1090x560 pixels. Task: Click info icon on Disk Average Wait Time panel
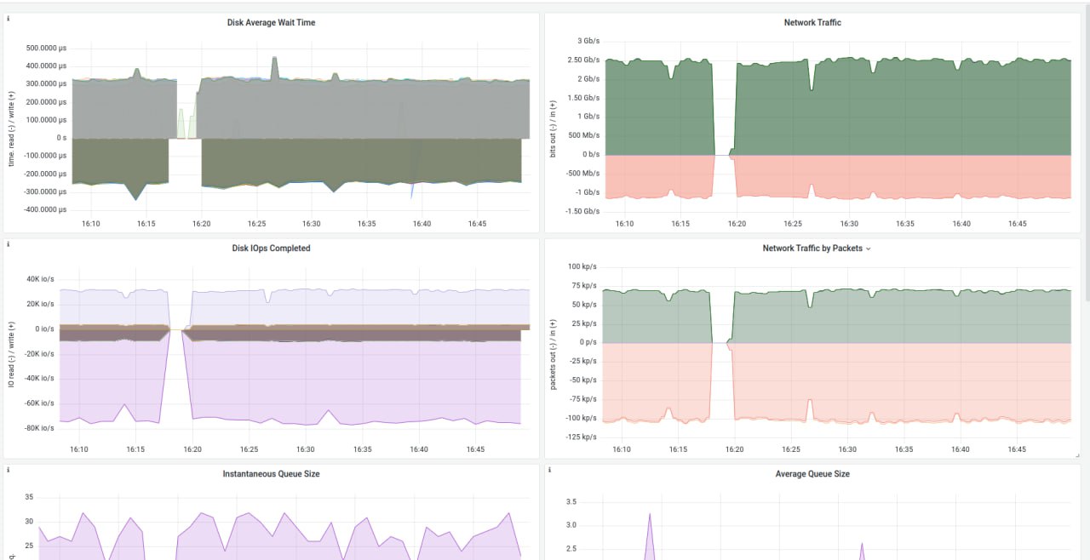(9, 18)
